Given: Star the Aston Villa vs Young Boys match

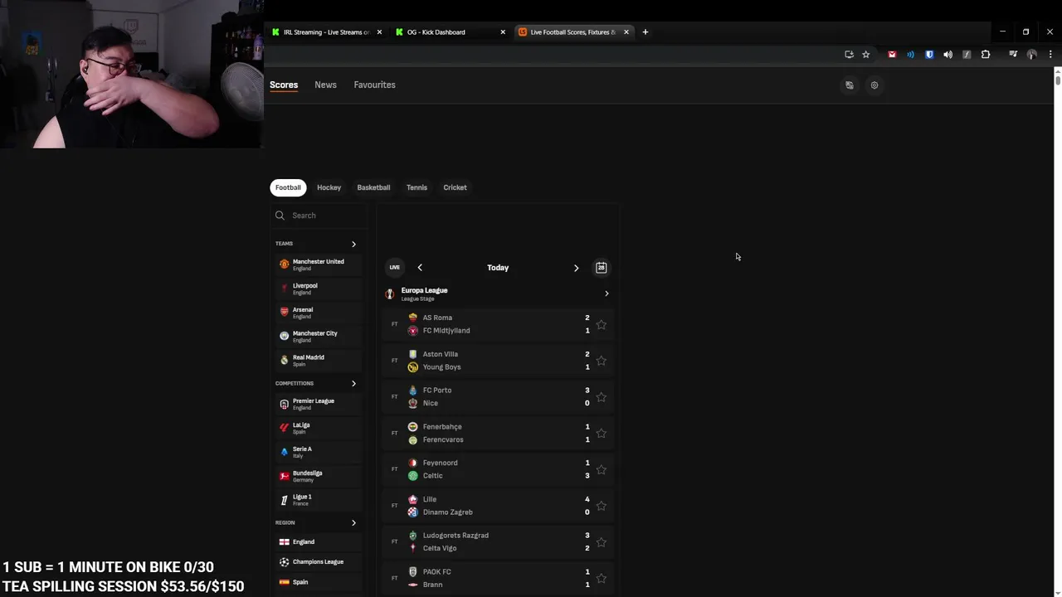Looking at the screenshot, I should pyautogui.click(x=602, y=361).
